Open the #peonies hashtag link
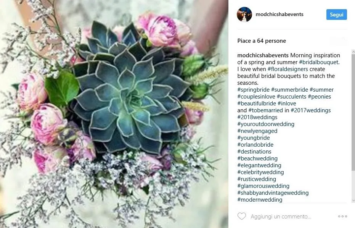Screen dimensions: 355x228 pos(319,96)
